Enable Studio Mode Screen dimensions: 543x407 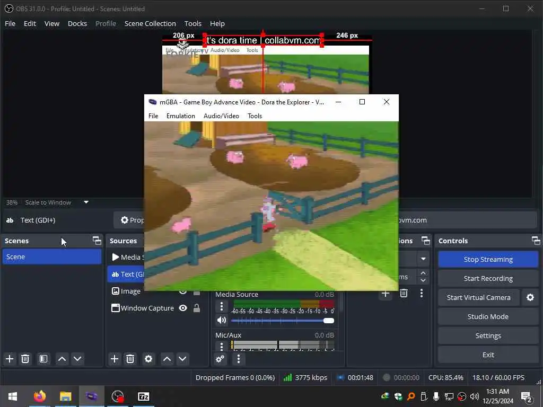[488, 316]
